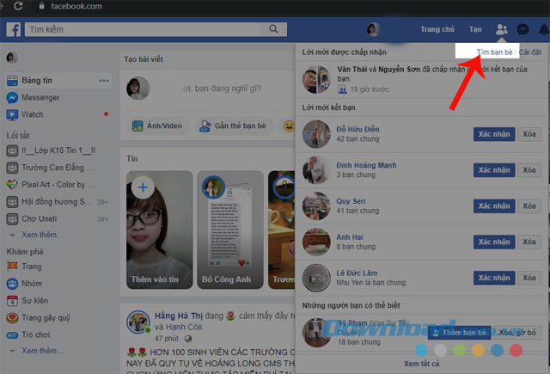
Task: Click the search magnifier icon
Action: pos(273,29)
